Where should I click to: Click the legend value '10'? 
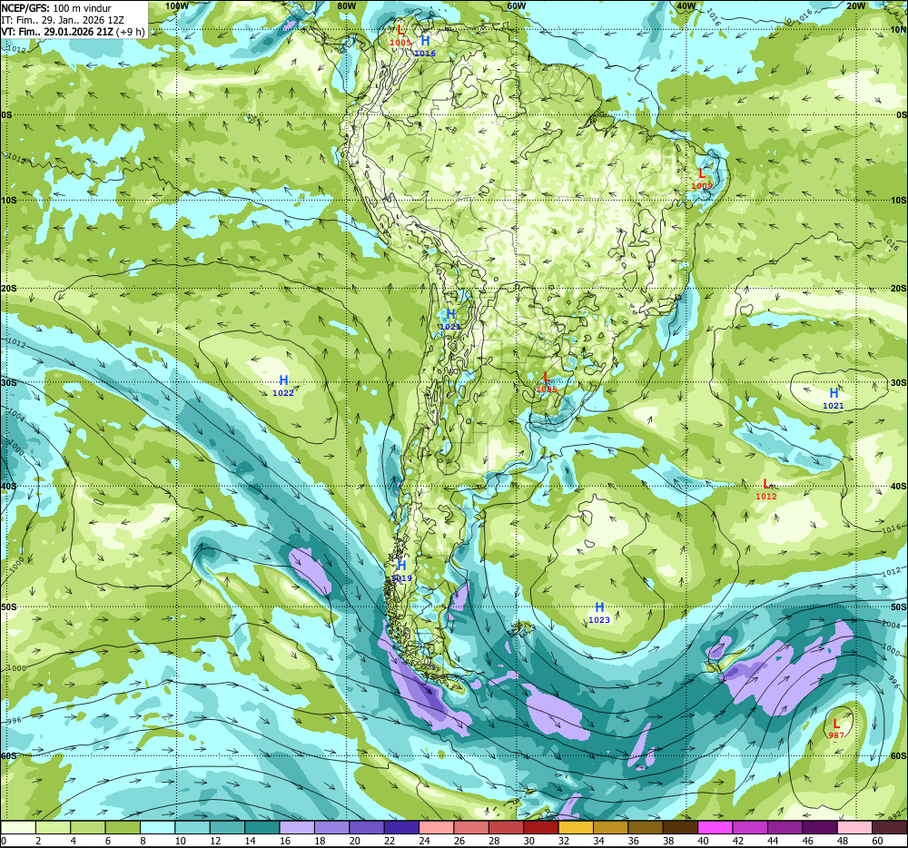[181, 841]
